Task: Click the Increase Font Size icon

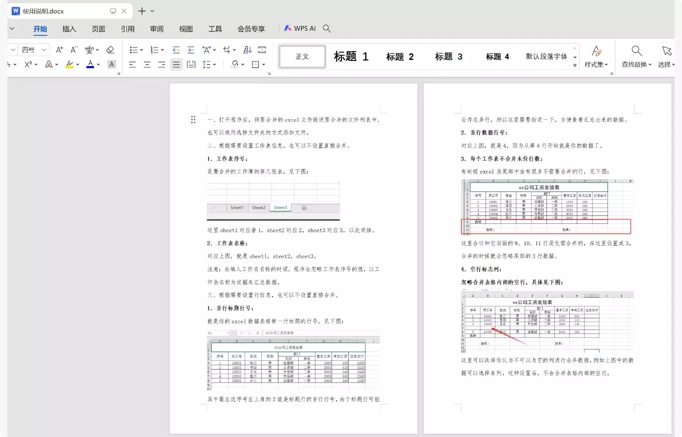Action: [59, 50]
